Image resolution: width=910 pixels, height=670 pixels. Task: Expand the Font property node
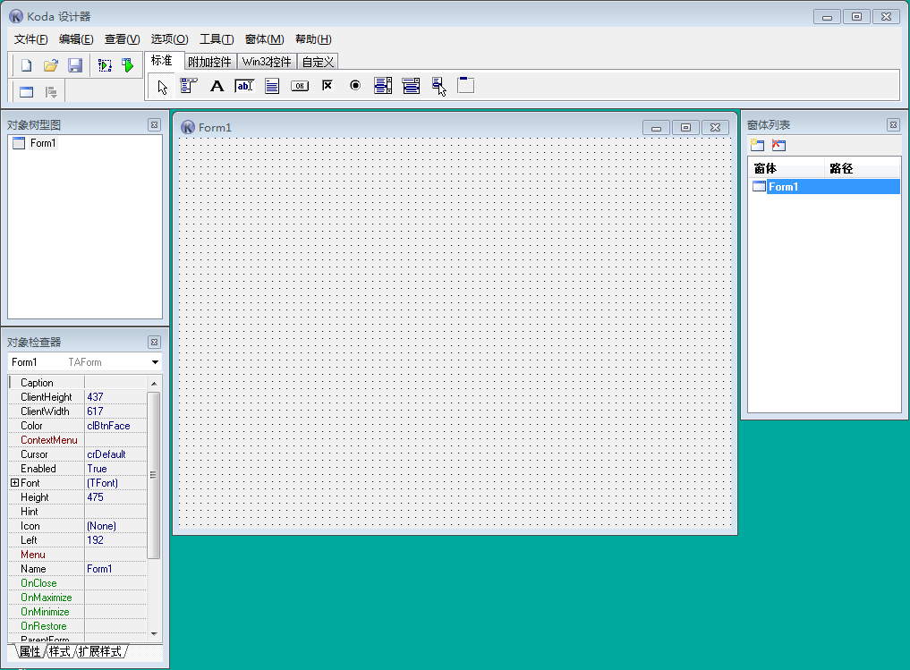(14, 483)
